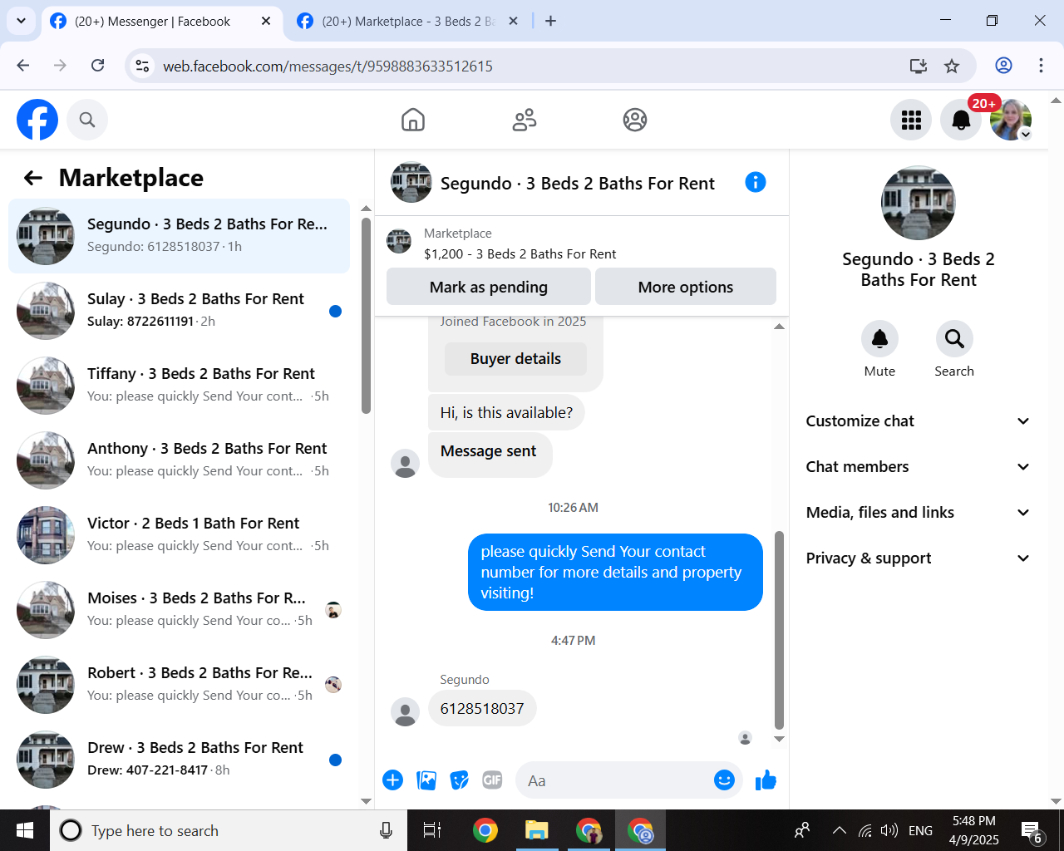Viewport: 1064px width, 851px height.
Task: Click the conversation list scrollbar
Action: (x=366, y=316)
